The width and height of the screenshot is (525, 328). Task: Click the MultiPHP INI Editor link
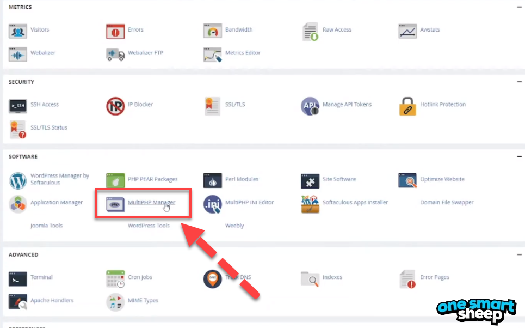(x=249, y=202)
